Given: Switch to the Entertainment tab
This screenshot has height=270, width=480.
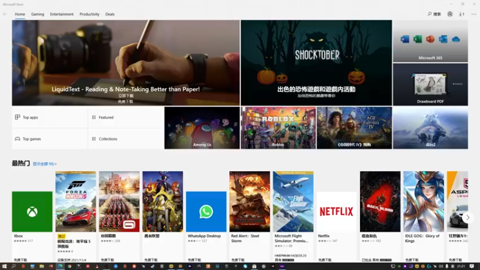Looking at the screenshot, I should [x=62, y=14].
